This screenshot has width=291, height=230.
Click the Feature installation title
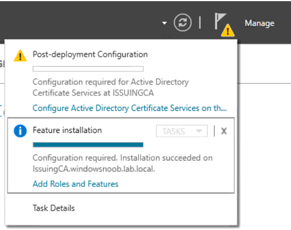[x=67, y=130]
